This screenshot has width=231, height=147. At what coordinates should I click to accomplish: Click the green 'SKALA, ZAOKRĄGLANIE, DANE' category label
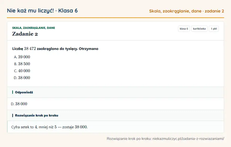(x=34, y=28)
